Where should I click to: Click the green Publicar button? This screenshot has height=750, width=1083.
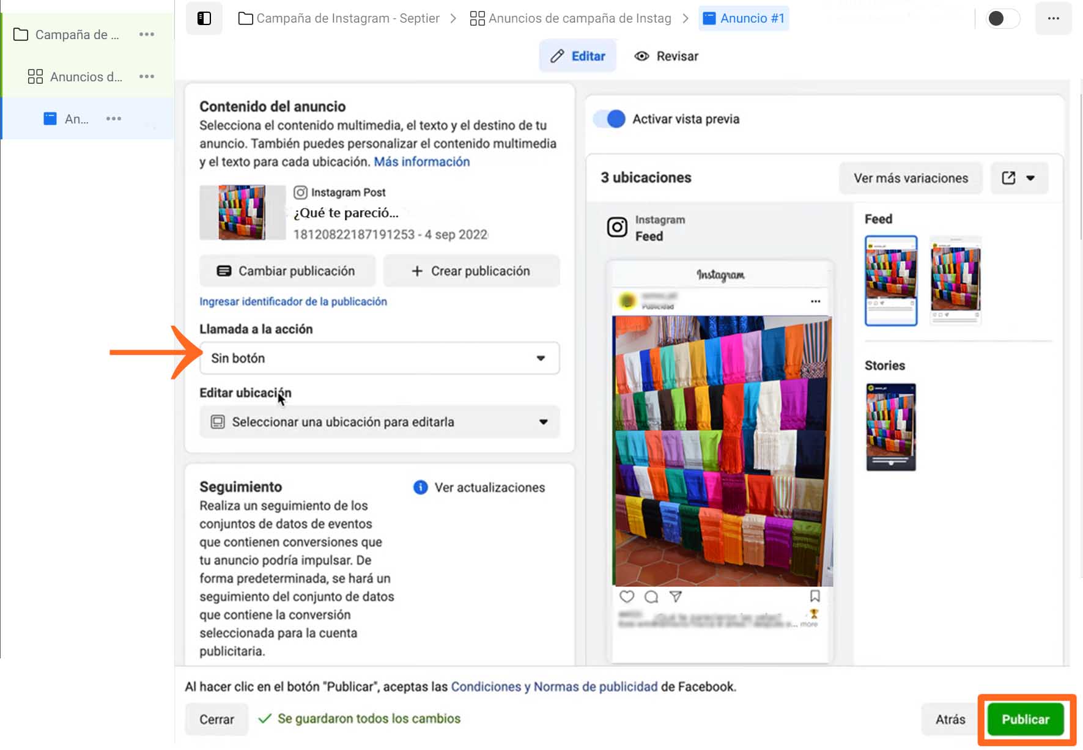click(1026, 719)
